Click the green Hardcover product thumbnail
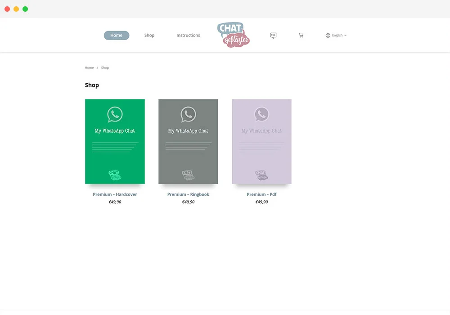The height and width of the screenshot is (315, 450). click(115, 141)
